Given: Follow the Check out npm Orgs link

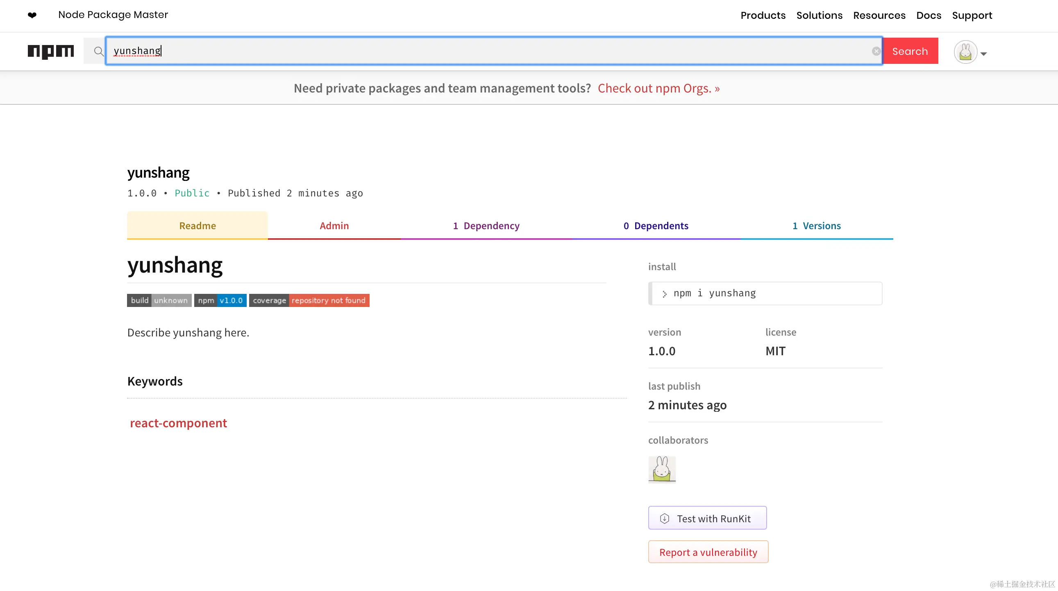Looking at the screenshot, I should [x=658, y=88].
